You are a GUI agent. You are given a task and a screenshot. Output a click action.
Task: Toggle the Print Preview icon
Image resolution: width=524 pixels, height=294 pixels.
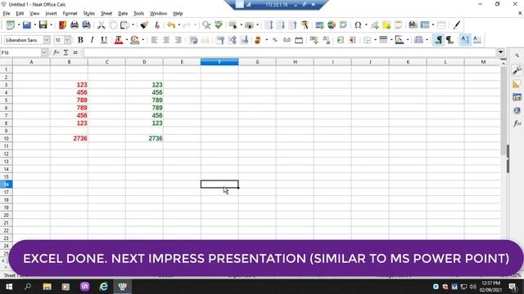coord(86,25)
